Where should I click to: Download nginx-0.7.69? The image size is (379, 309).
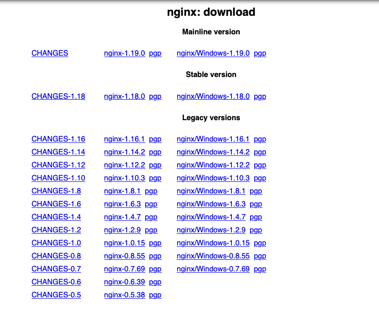[x=124, y=269]
